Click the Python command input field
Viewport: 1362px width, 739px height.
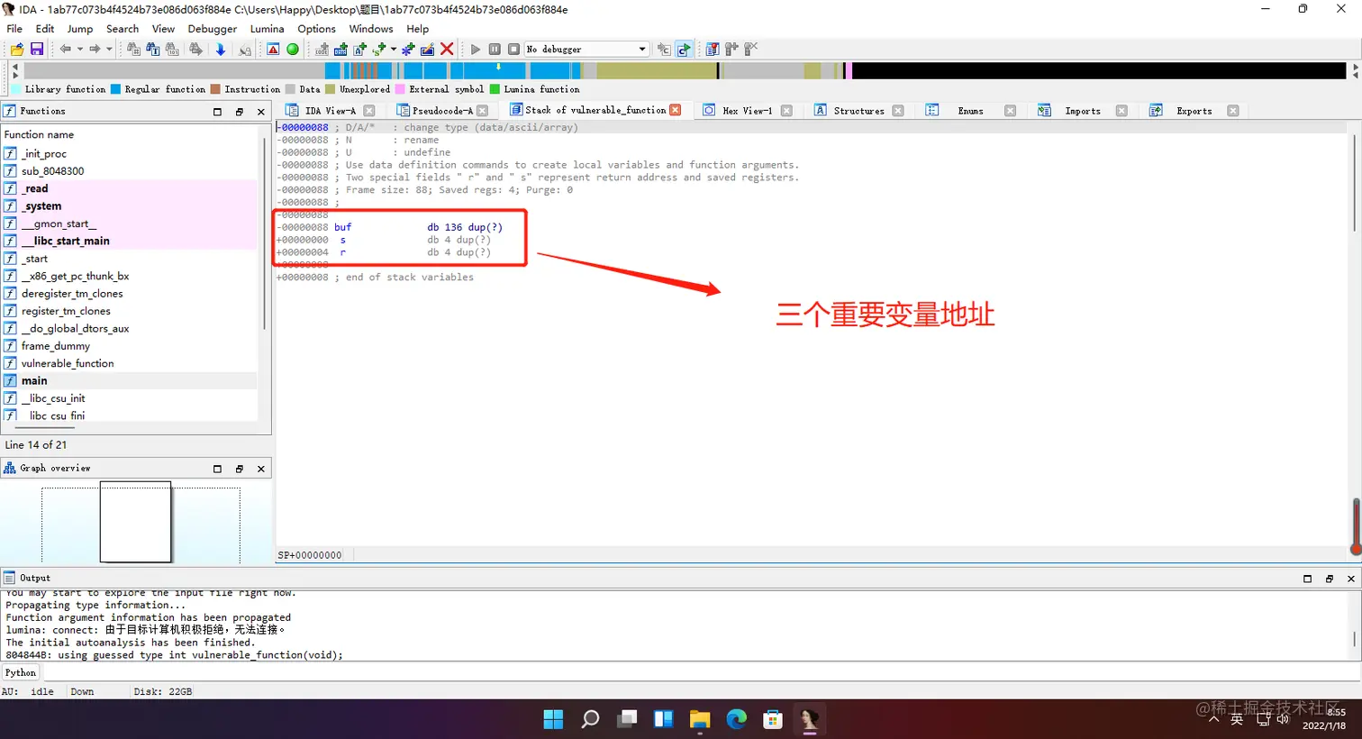pos(701,672)
